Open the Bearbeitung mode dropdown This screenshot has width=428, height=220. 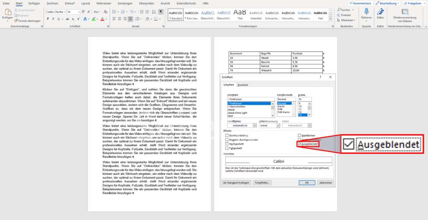point(387,3)
